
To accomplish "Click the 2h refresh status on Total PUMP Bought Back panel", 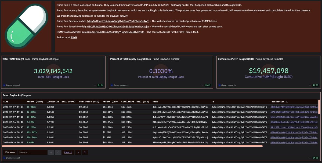I will point(100,85).
